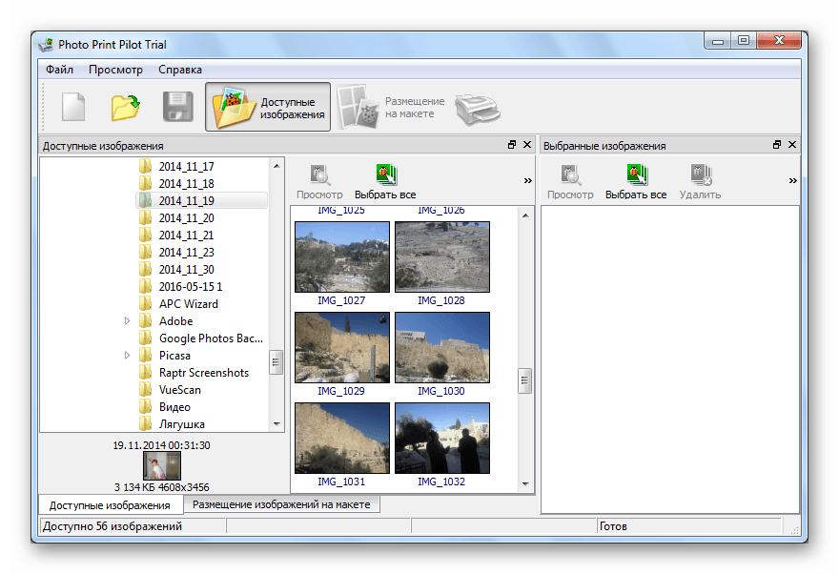The width and height of the screenshot is (839, 574).
Task: Select folder 2014_11_21 in the tree
Action: tap(186, 236)
